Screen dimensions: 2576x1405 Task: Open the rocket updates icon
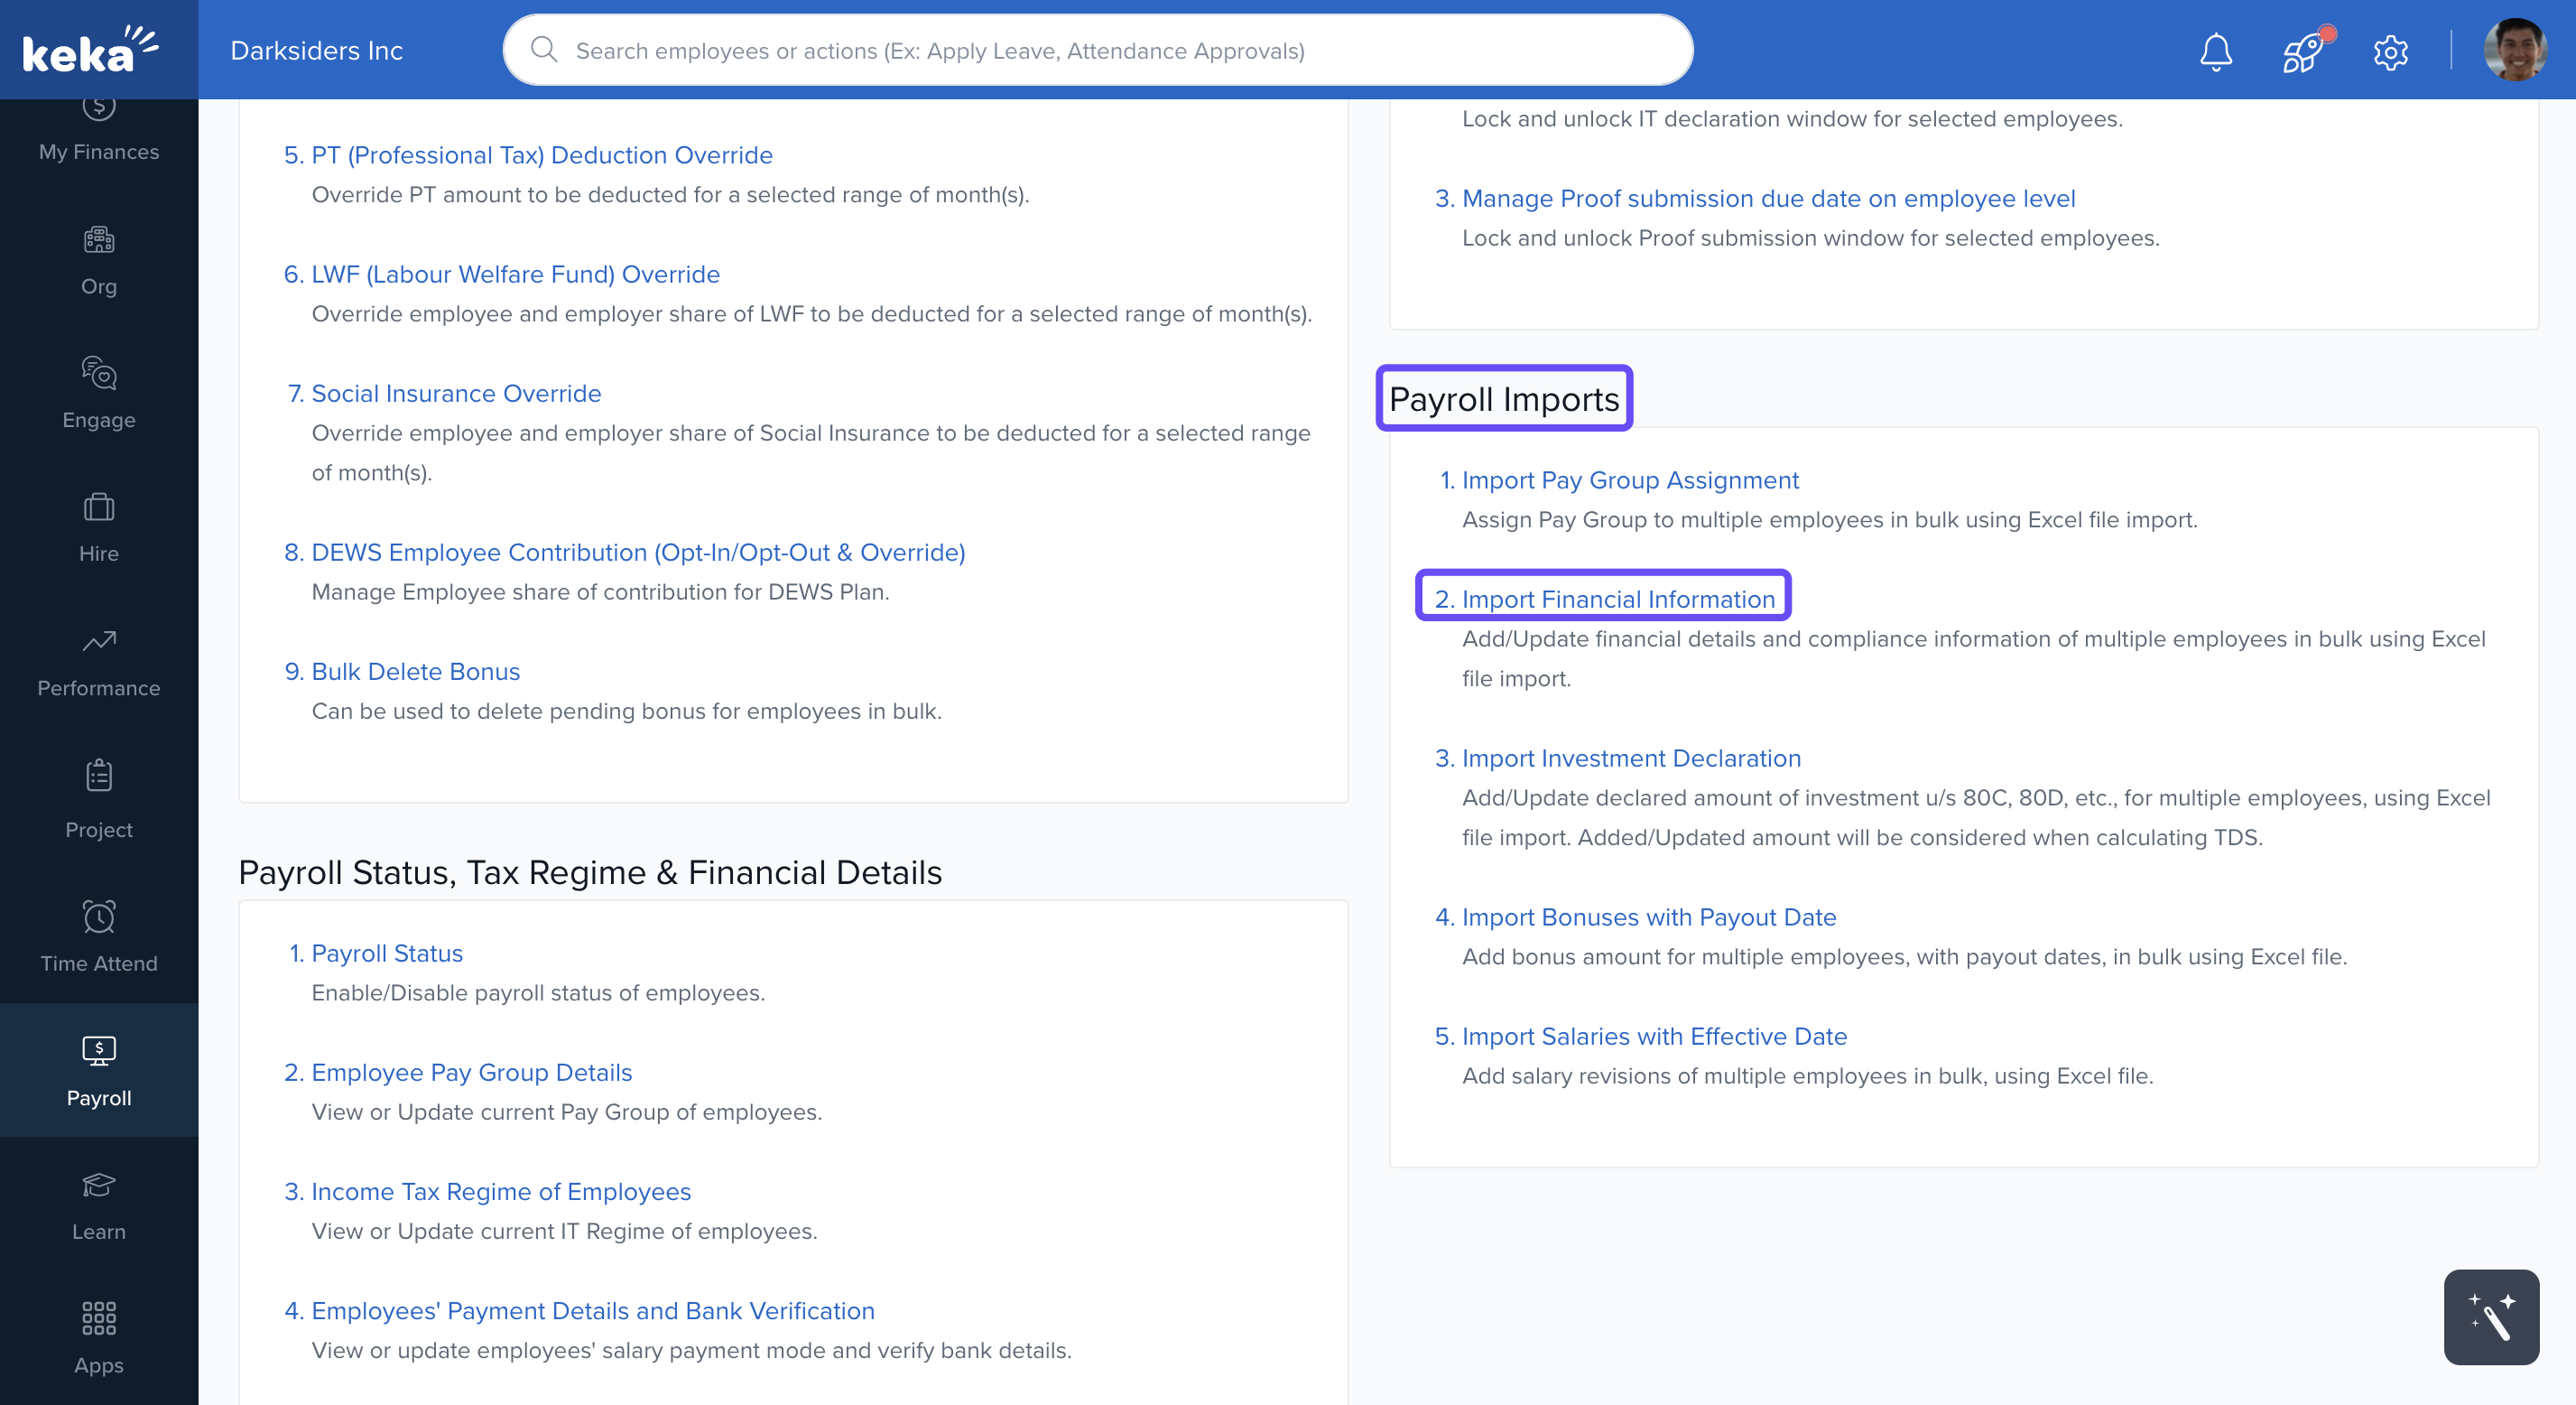2302,51
